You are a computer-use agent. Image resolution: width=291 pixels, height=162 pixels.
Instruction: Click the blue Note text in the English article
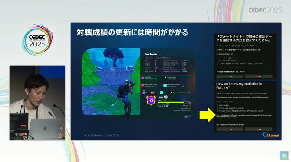tap(217, 115)
